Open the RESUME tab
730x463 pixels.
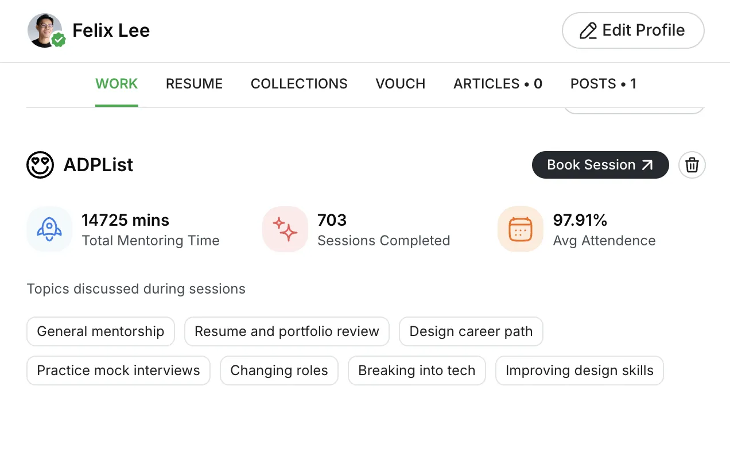pyautogui.click(x=194, y=84)
